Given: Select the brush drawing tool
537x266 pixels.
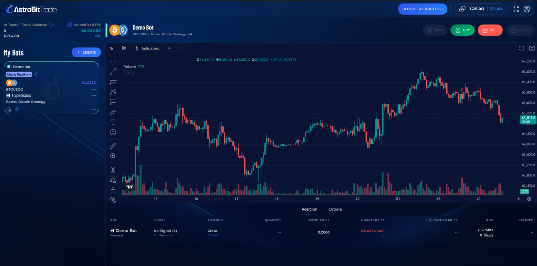Looking at the screenshot, I should coord(113,112).
